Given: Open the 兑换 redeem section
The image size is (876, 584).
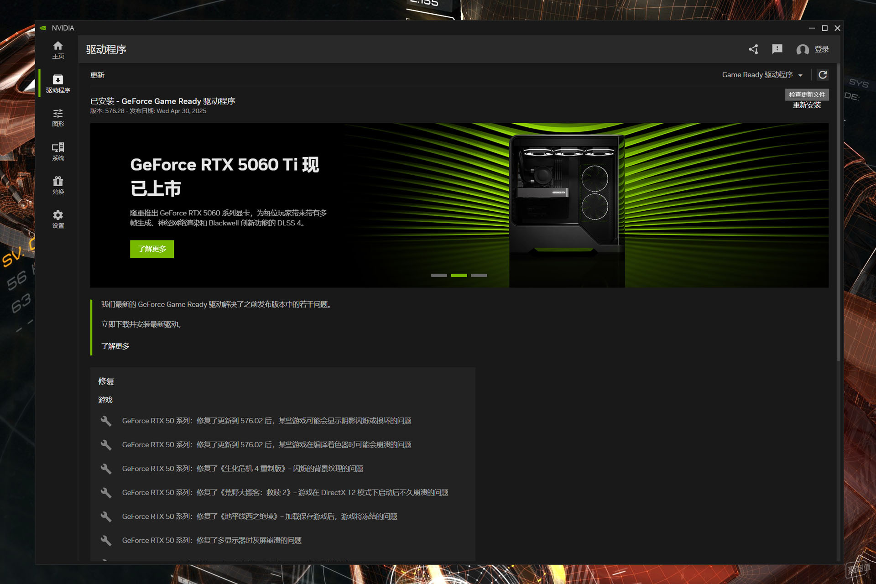Looking at the screenshot, I should 58,185.
